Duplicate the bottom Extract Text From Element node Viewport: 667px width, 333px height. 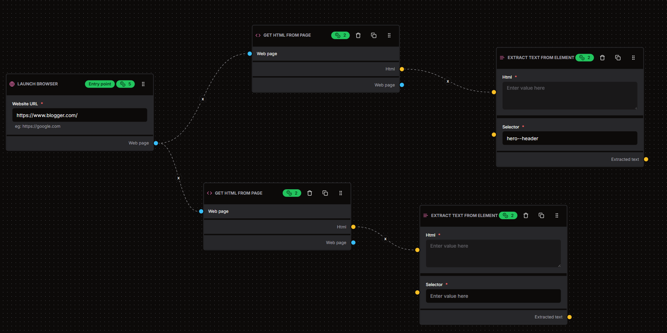[x=541, y=216]
